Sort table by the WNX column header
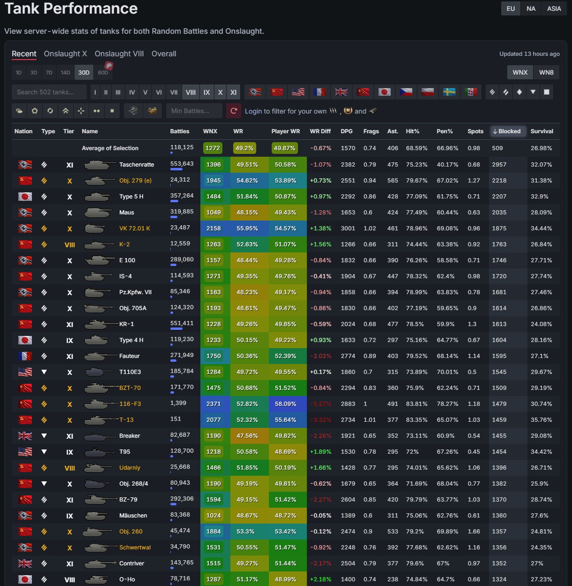 [x=210, y=131]
